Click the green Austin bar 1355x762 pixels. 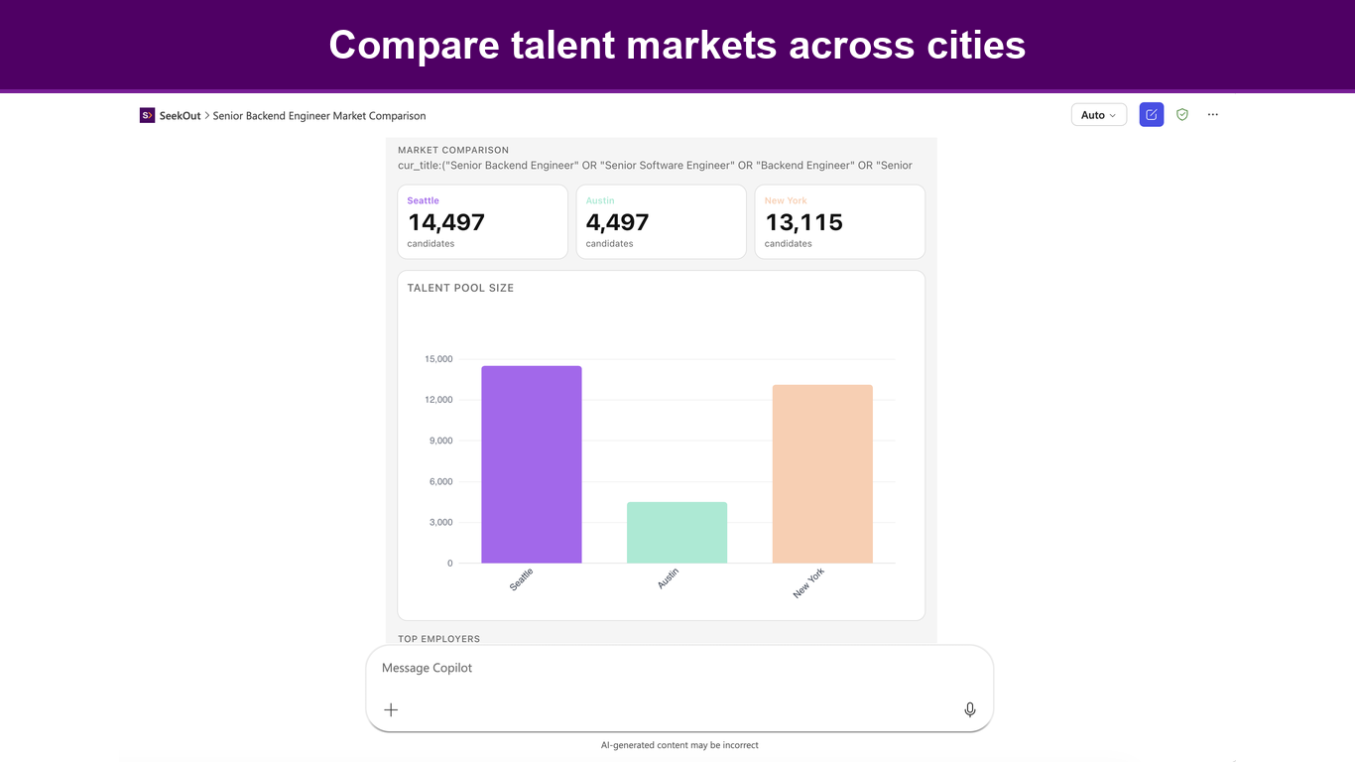point(677,533)
